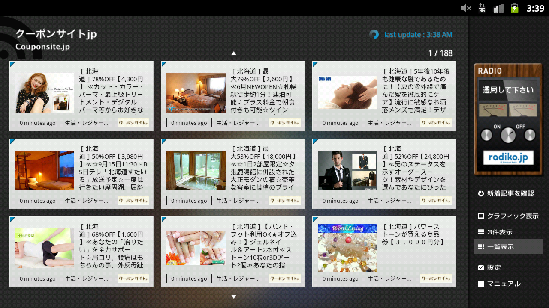Click the refresh icon beside last update
The width and height of the screenshot is (549, 308).
click(374, 34)
